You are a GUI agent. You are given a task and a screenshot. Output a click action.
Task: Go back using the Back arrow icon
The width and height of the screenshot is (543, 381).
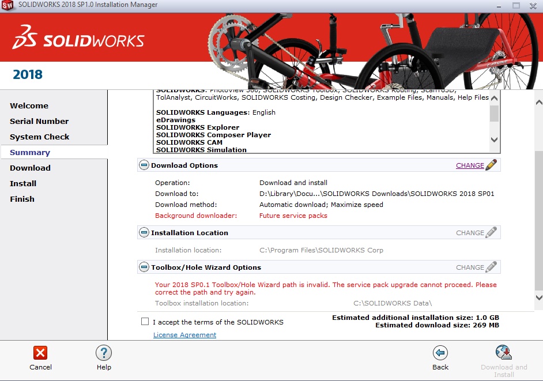(x=440, y=353)
